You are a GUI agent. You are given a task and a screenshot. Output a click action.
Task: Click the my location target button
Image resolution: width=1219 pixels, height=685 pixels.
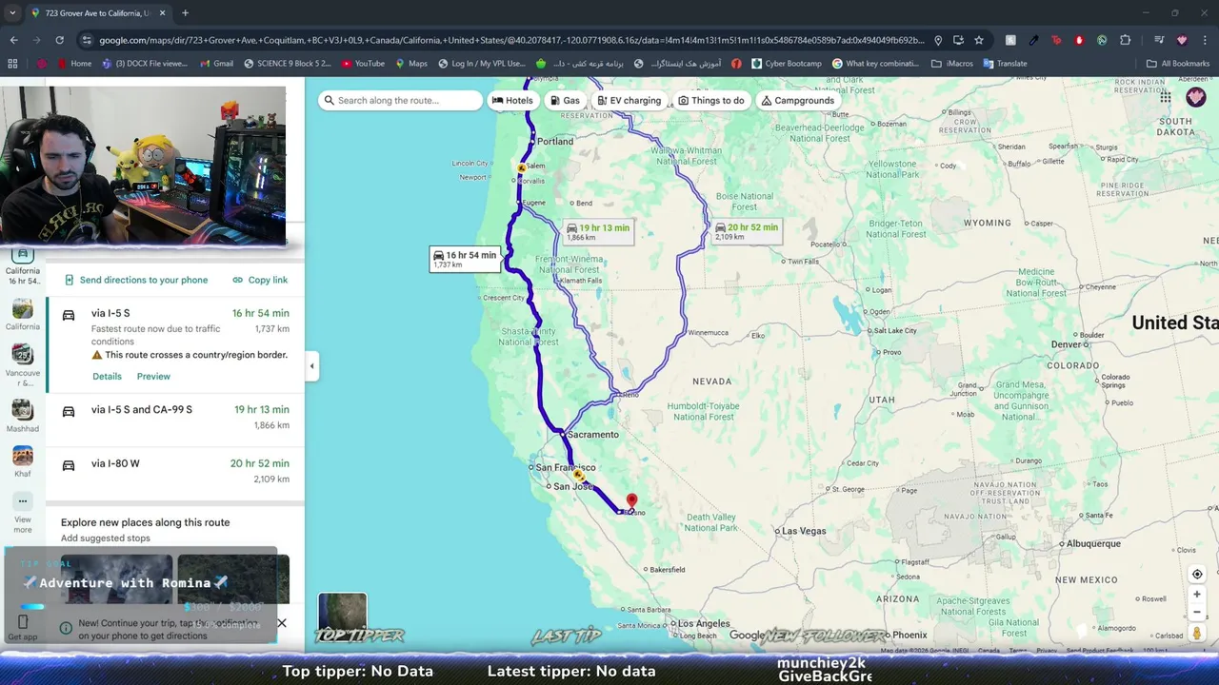click(x=1197, y=574)
